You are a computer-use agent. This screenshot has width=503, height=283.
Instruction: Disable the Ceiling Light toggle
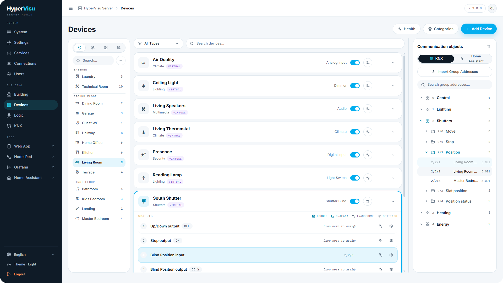click(x=355, y=86)
